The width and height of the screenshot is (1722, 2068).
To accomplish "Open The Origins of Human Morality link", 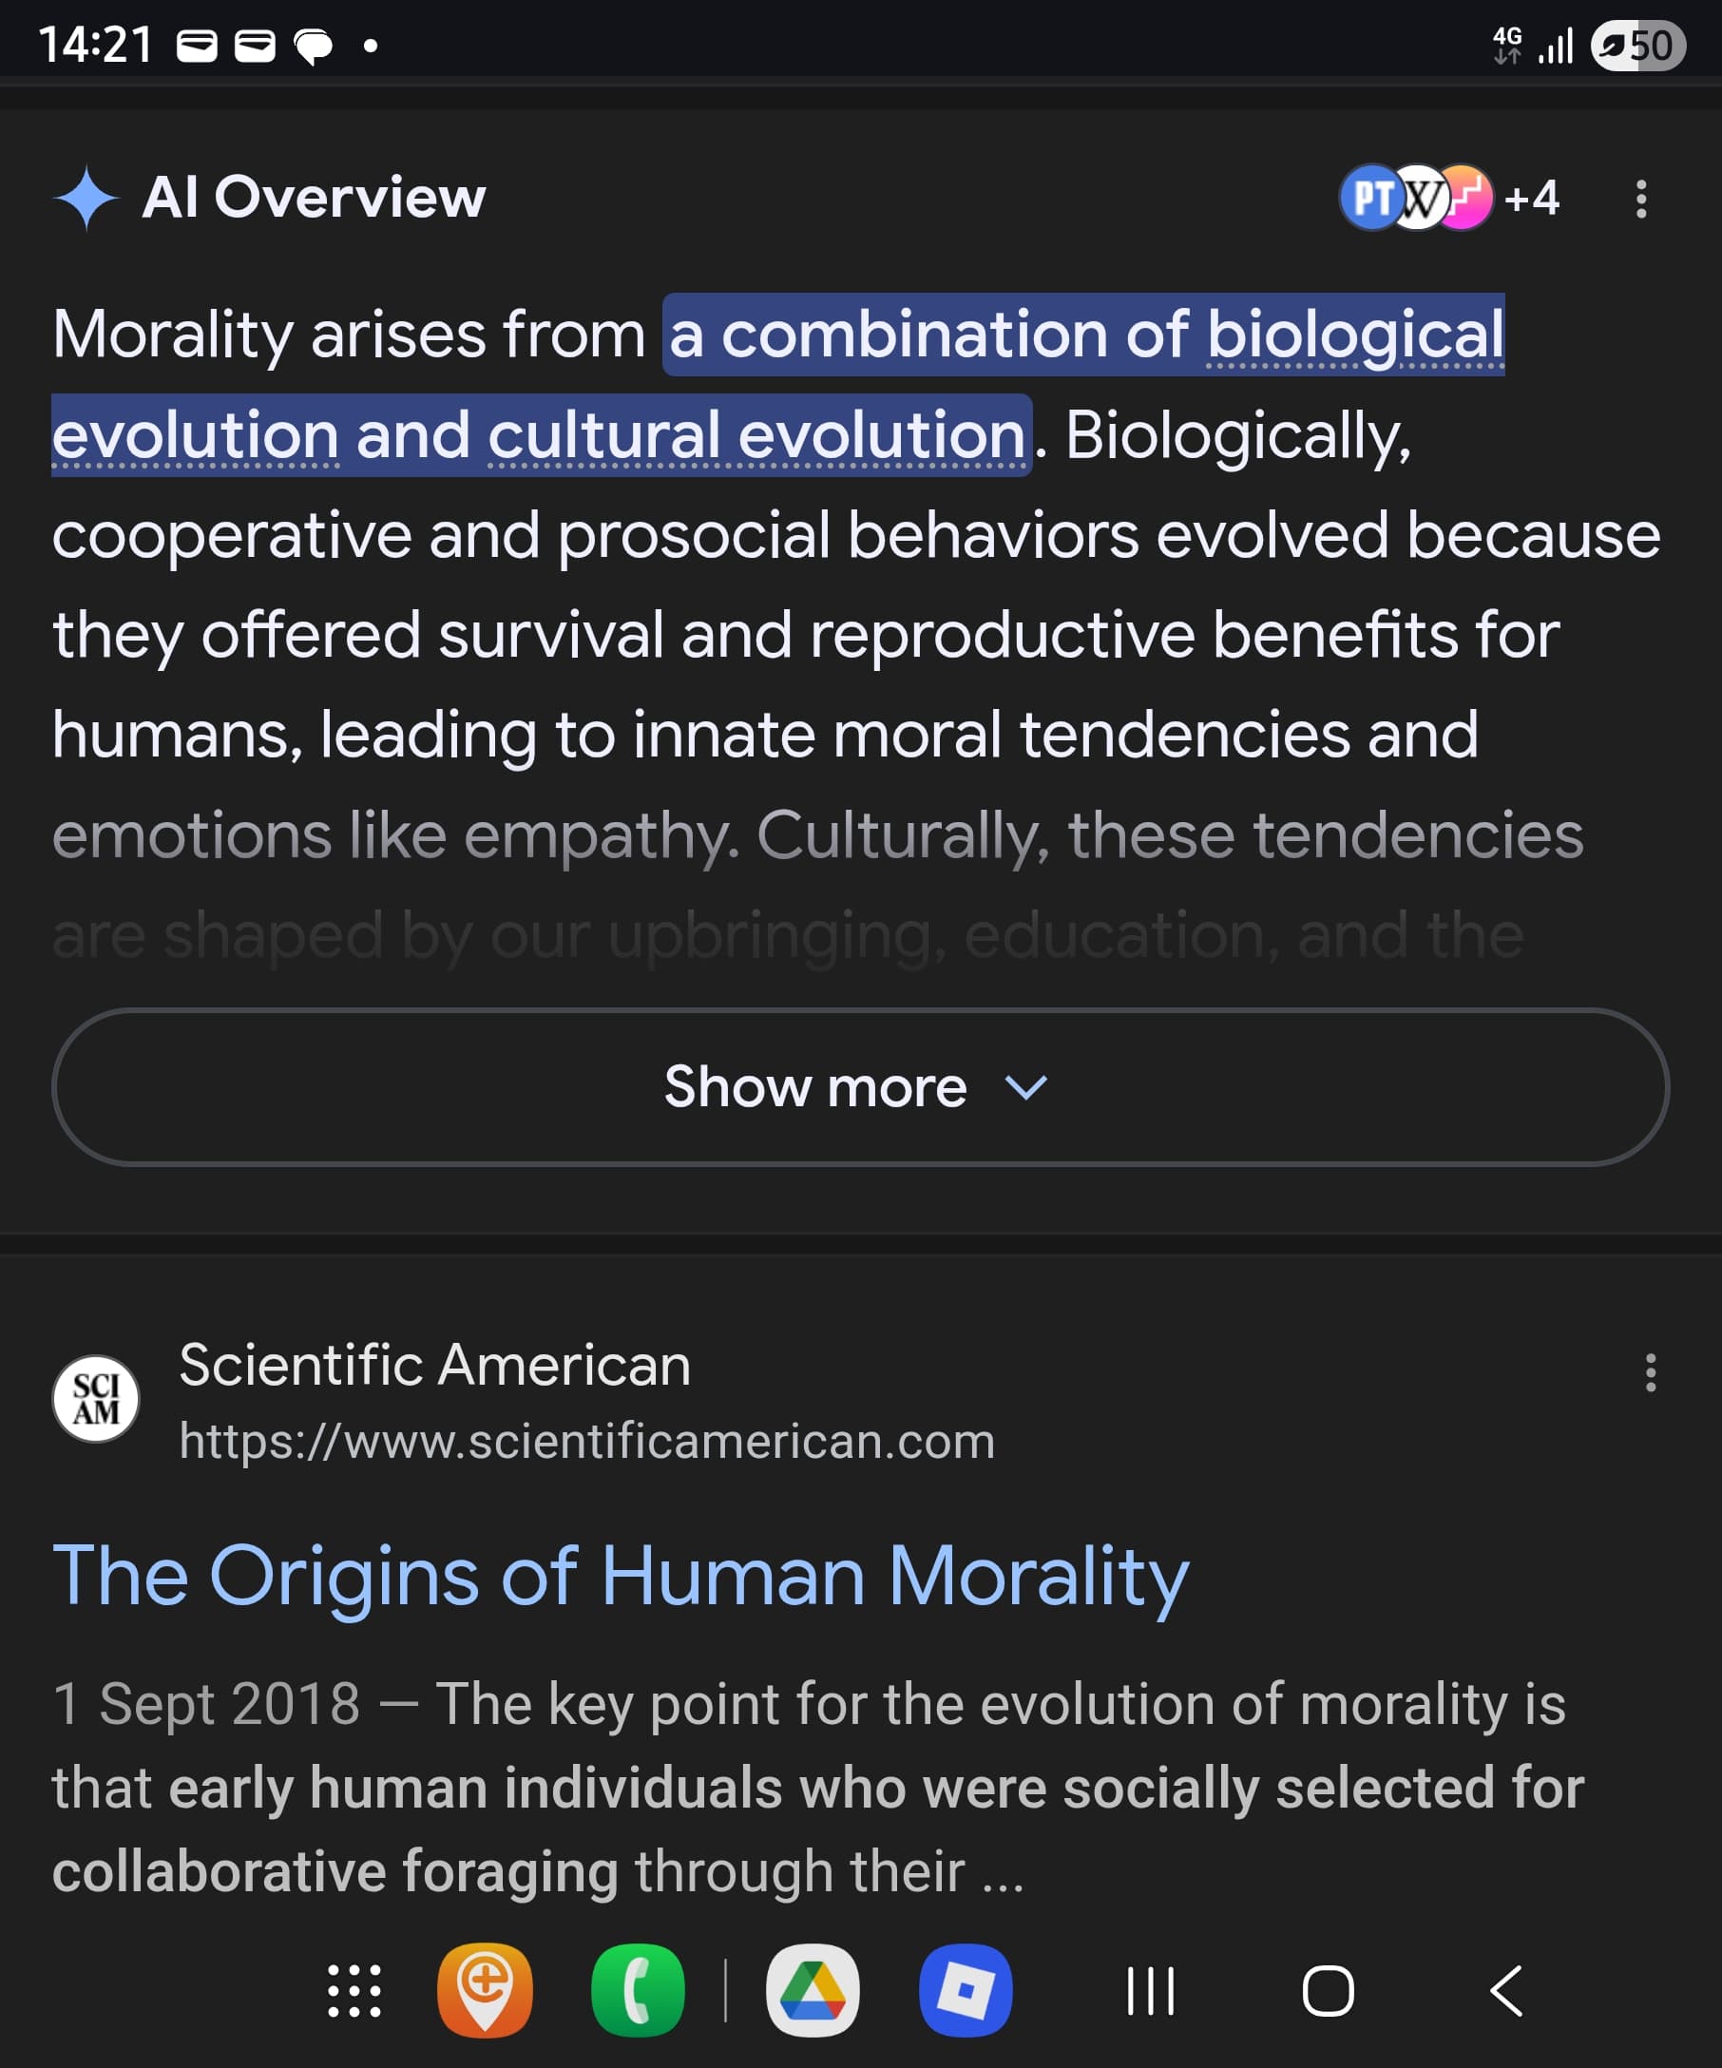I will pyautogui.click(x=621, y=1577).
